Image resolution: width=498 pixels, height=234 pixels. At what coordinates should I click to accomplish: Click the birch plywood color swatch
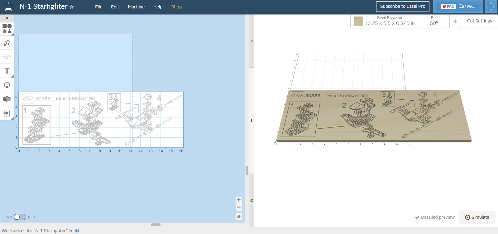(x=358, y=21)
